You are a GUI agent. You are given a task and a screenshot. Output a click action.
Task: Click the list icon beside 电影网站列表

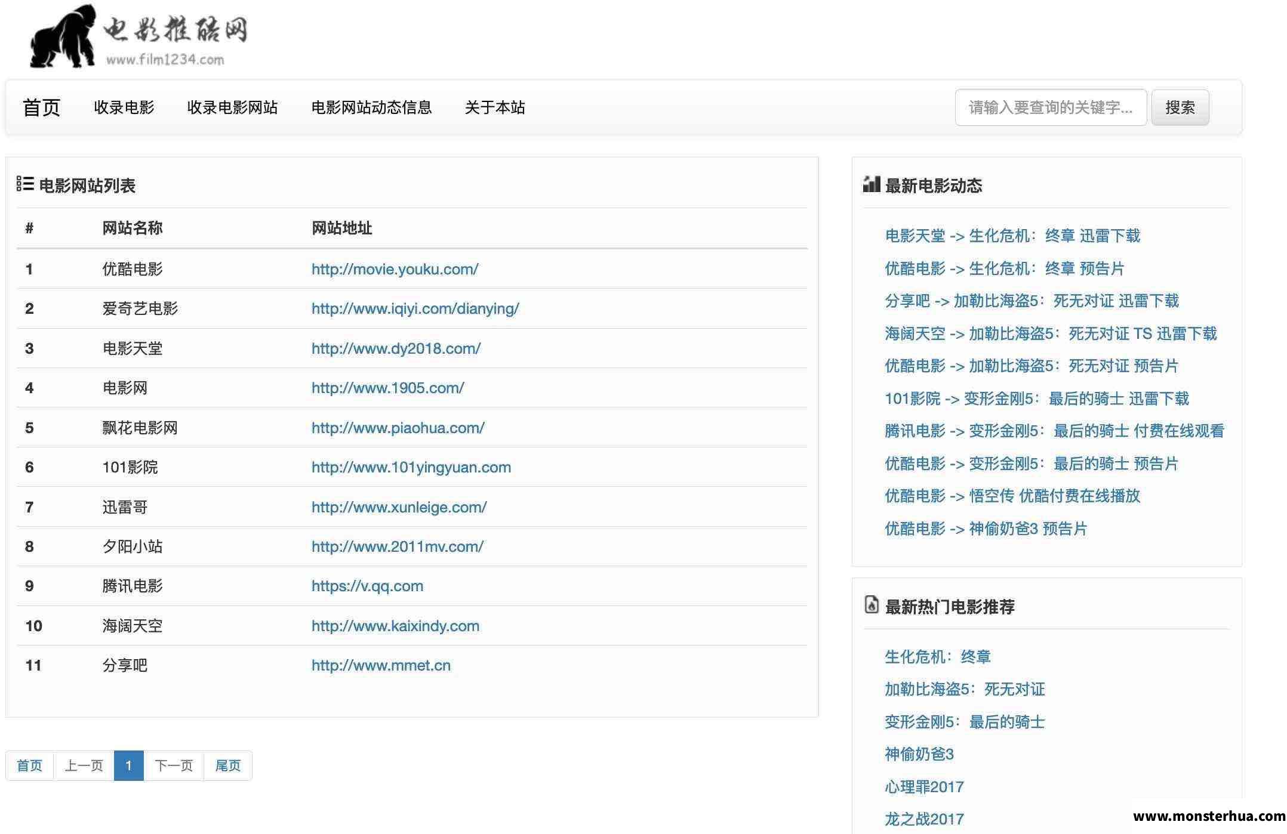pyautogui.click(x=24, y=184)
